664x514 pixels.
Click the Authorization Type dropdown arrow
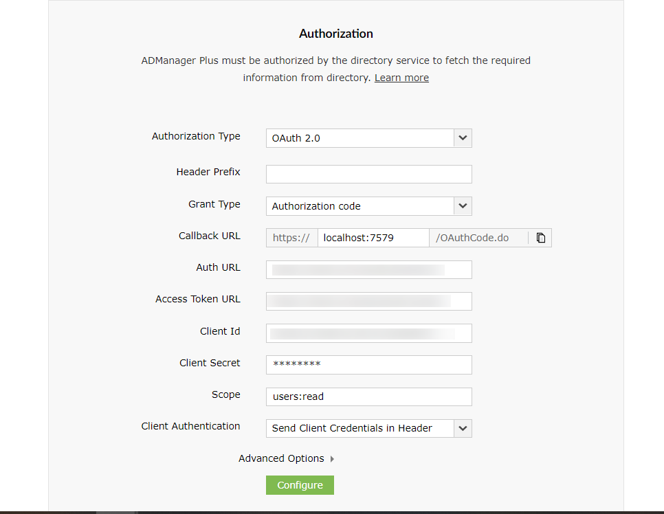coord(463,138)
